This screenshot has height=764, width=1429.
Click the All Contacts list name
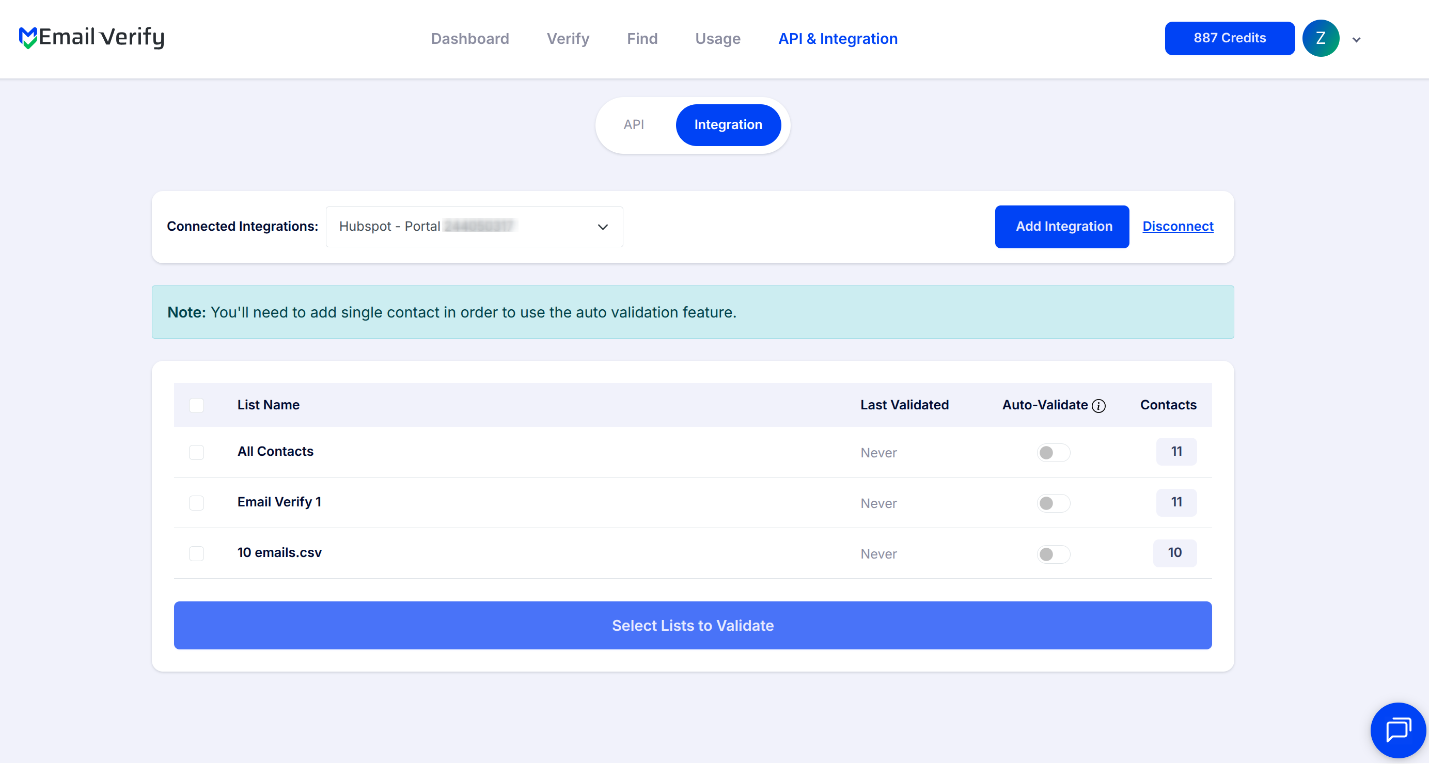275,451
